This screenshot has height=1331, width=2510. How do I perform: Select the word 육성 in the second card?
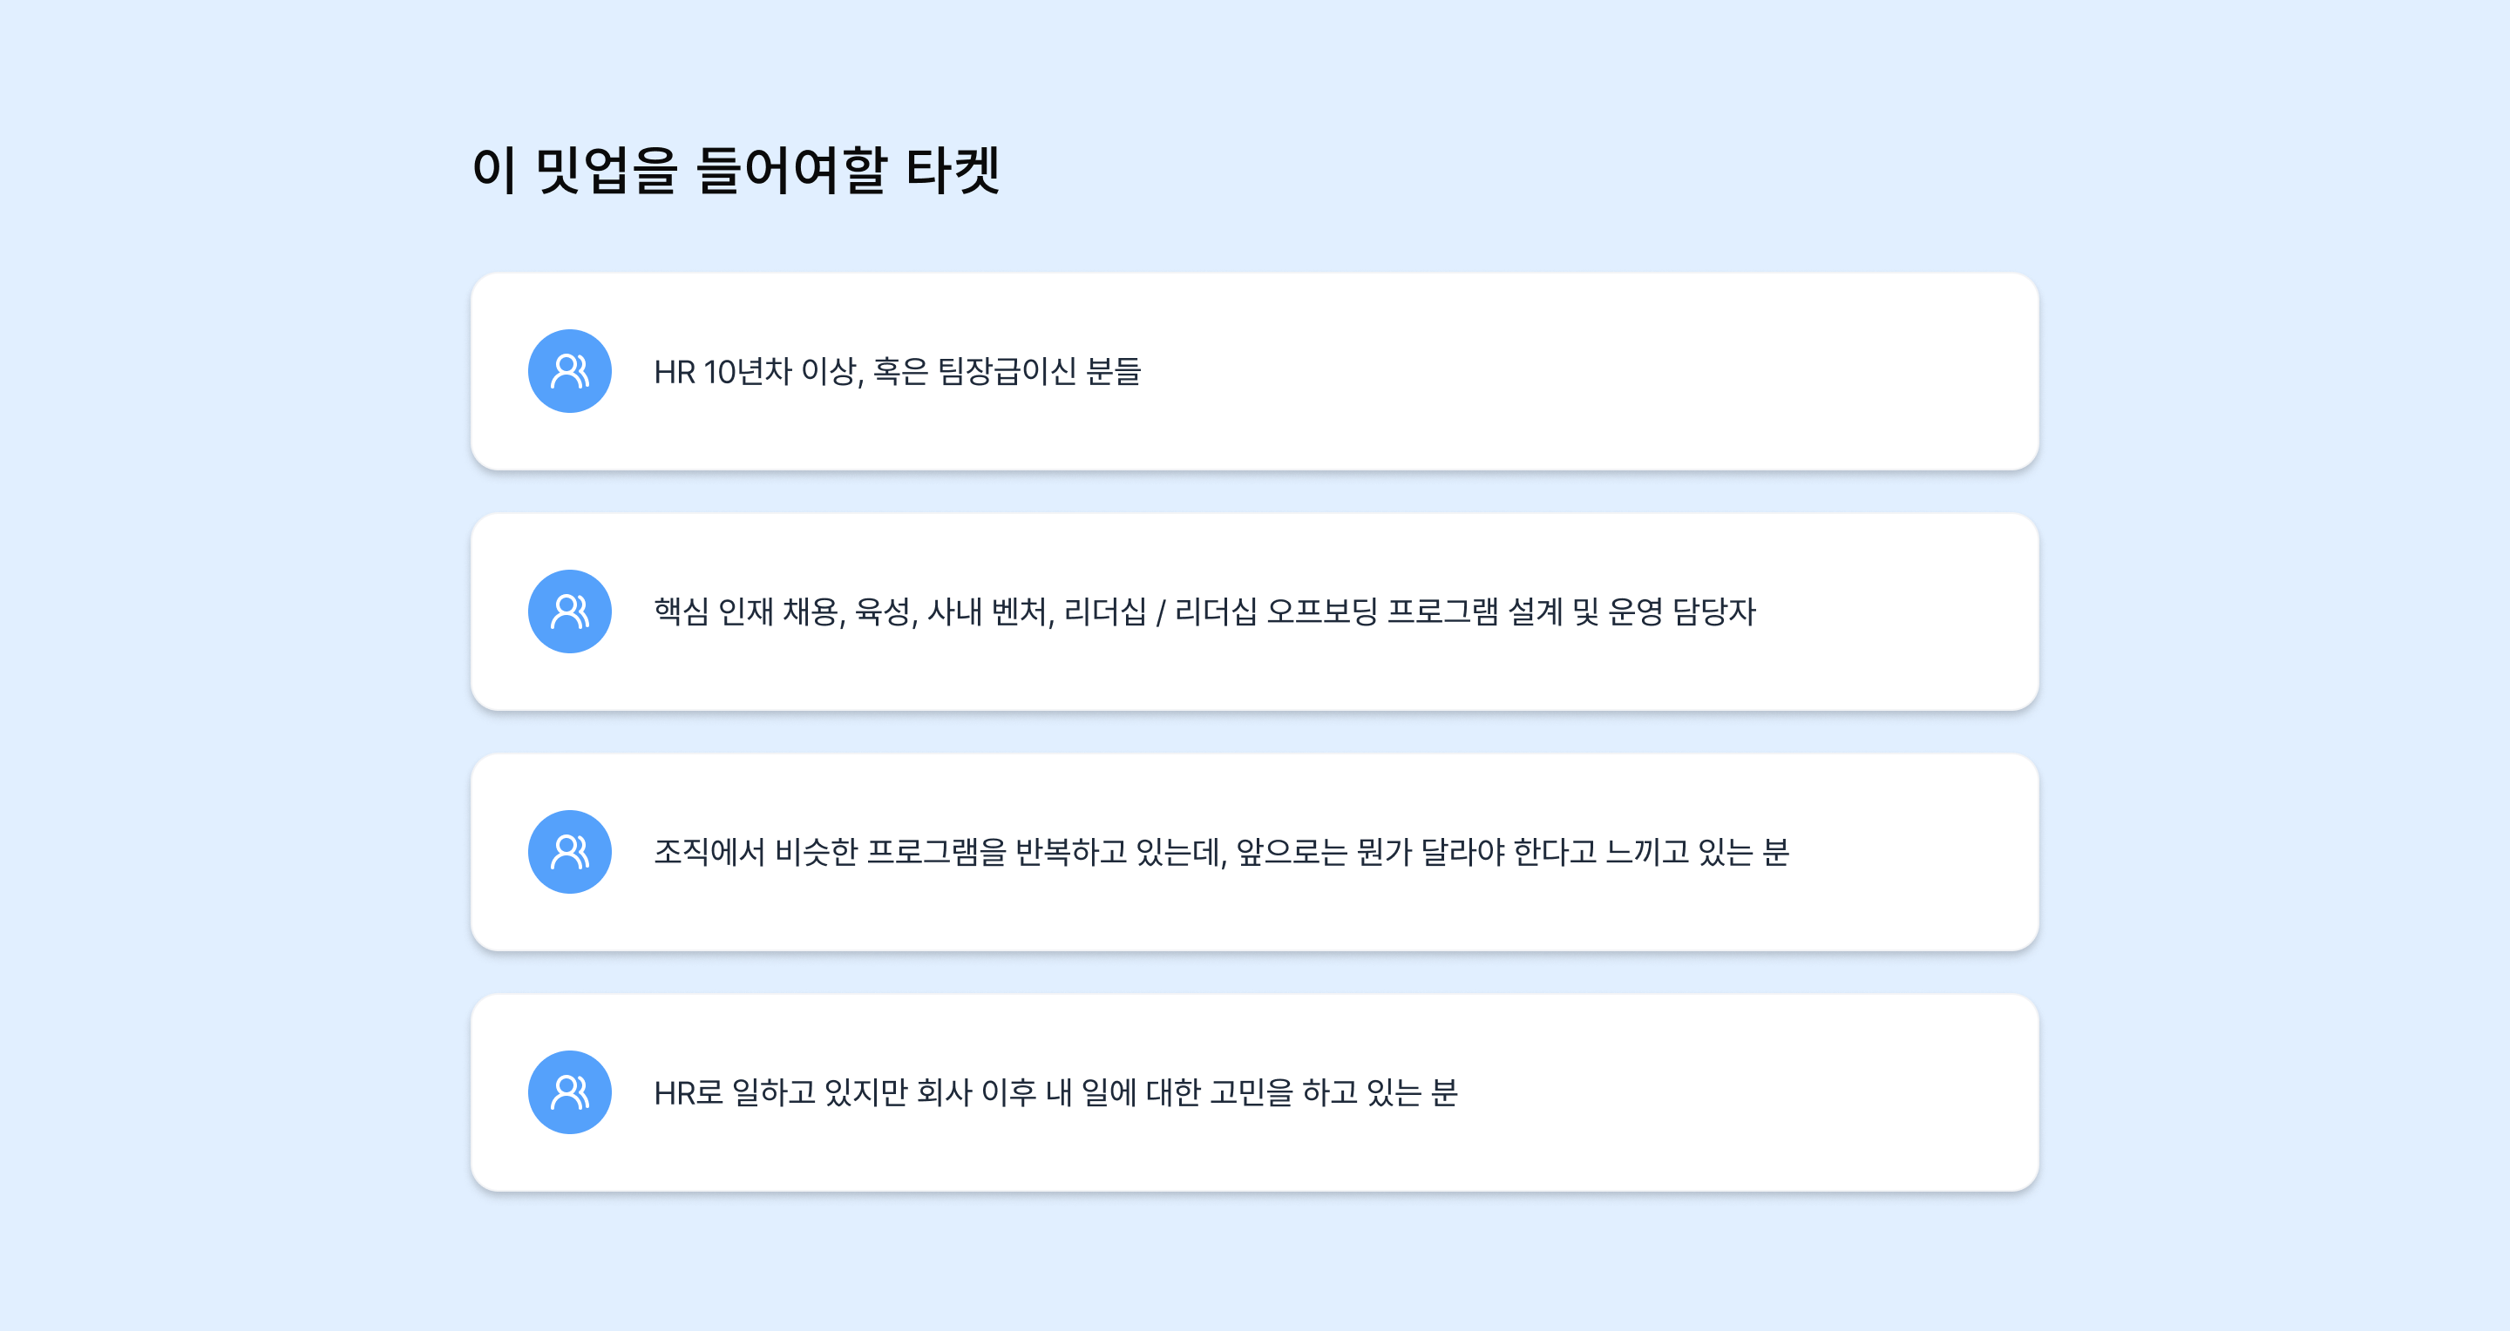[883, 611]
